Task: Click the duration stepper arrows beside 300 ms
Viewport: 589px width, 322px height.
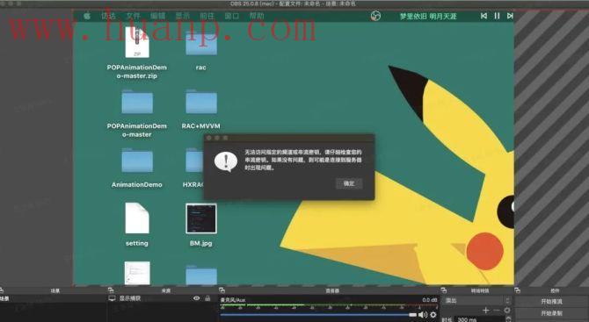Action: [508, 319]
